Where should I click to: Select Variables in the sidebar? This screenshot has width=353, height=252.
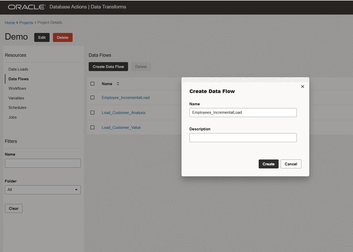click(x=16, y=98)
